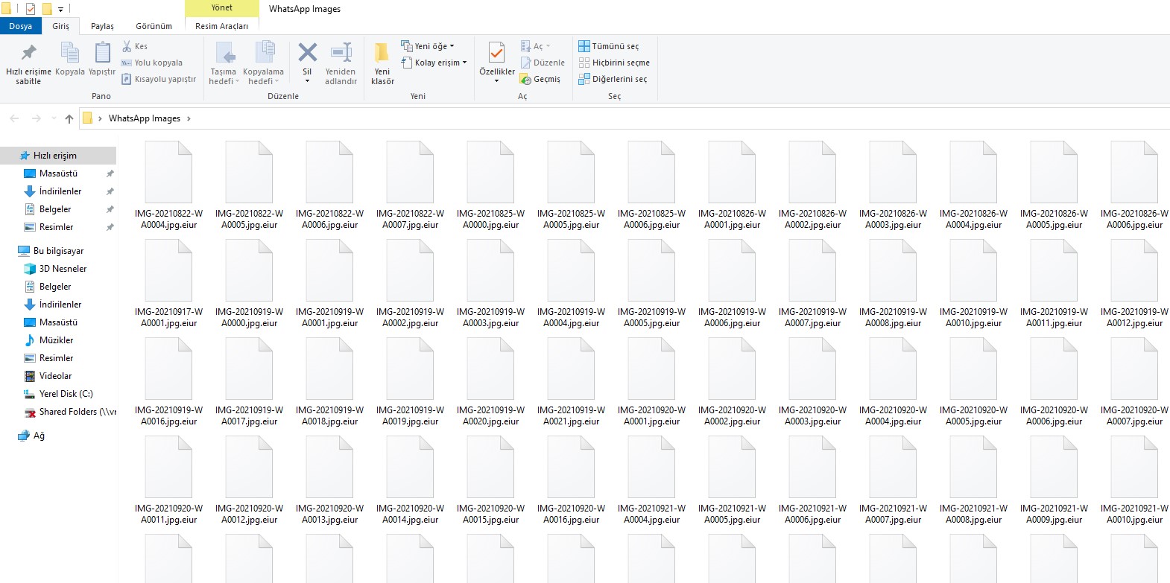The image size is (1170, 583).
Task: Click the Hızlı erişime sabitle pin icon
Action: click(28, 53)
